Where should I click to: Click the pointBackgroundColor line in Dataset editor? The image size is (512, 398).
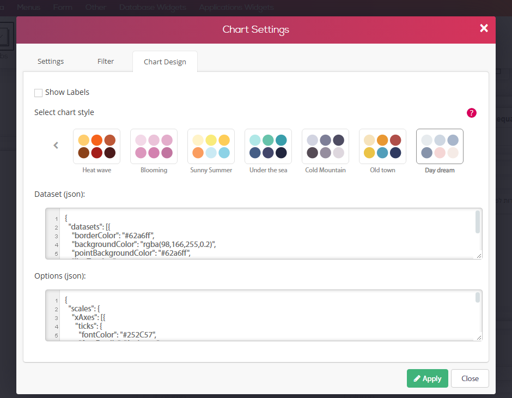pos(131,253)
